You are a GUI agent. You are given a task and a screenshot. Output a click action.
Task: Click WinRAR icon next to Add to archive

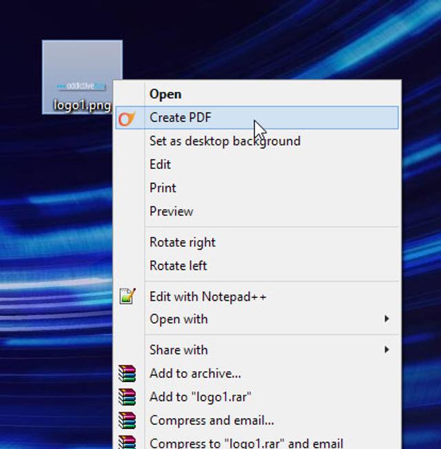coord(127,374)
